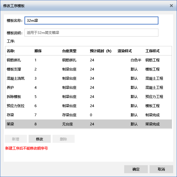177x177 pixels.
Task: Click the 预计耗时 (h) column header
Action: pos(101,51)
